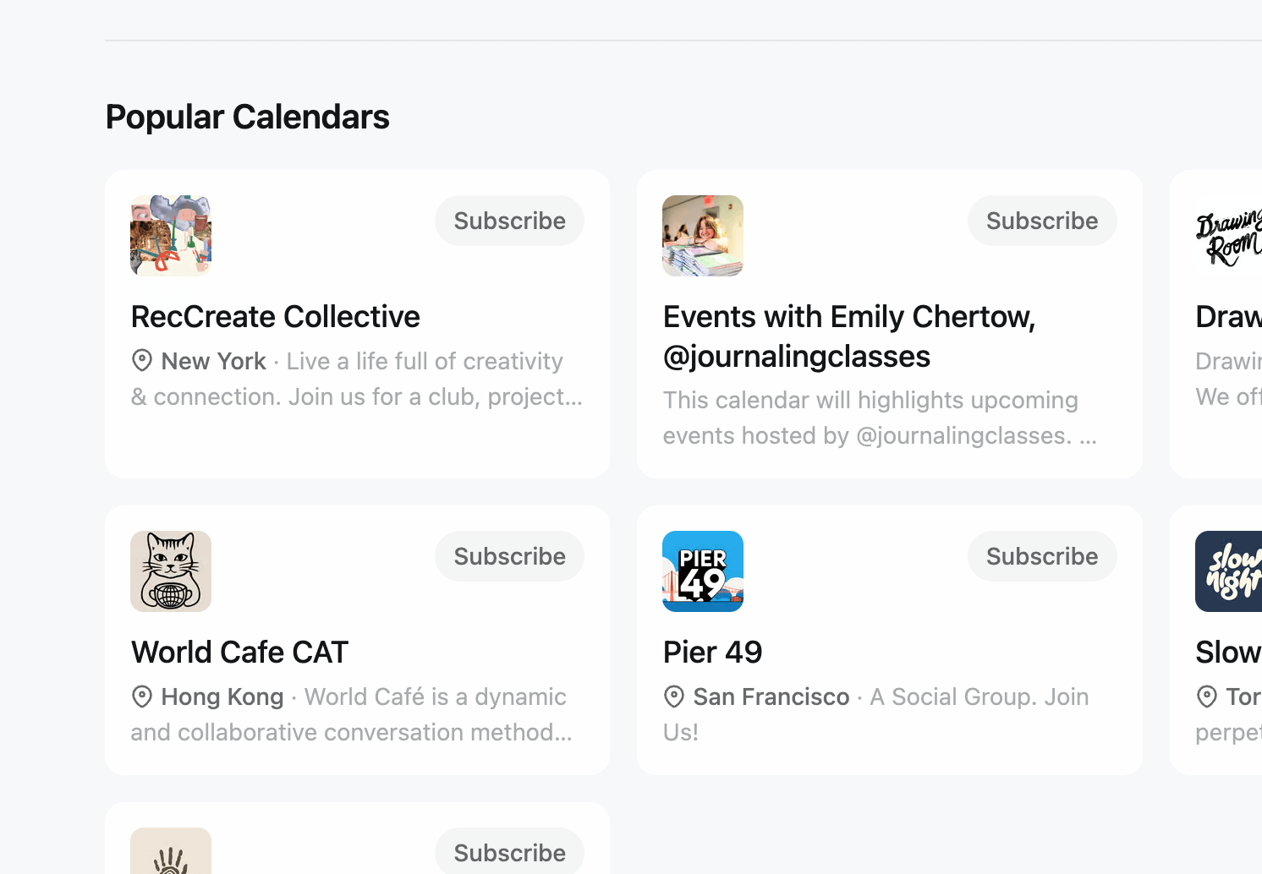
Task: Open the World Cafe CAT title link
Action: 240,653
